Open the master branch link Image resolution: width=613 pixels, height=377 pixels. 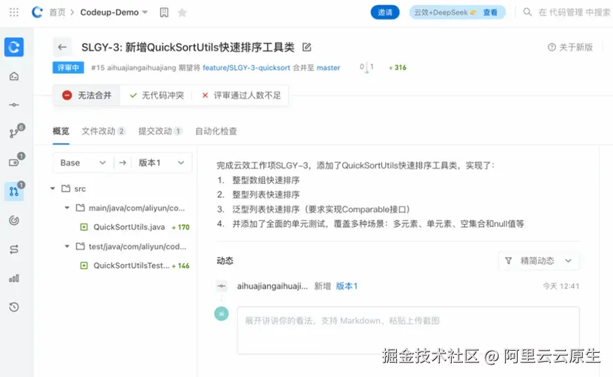click(x=328, y=68)
